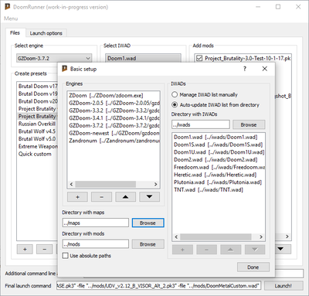Add a new engine with plus button
This screenshot has height=296, width=309.
pos(77,197)
